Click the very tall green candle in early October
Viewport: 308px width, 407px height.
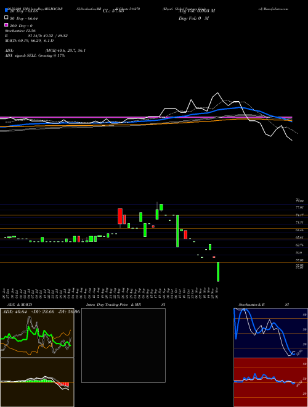[x=177, y=231]
